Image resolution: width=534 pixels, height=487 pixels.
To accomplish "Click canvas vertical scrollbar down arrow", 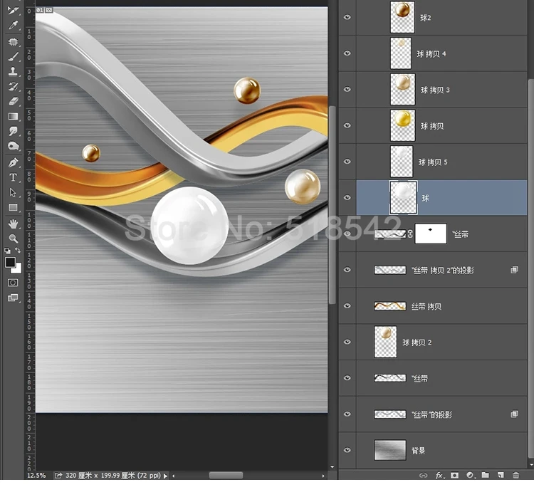I will [x=332, y=467].
